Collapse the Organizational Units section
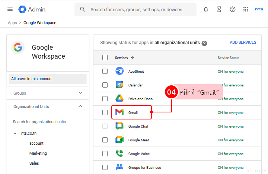The width and height of the screenshot is (268, 174). point(80,106)
